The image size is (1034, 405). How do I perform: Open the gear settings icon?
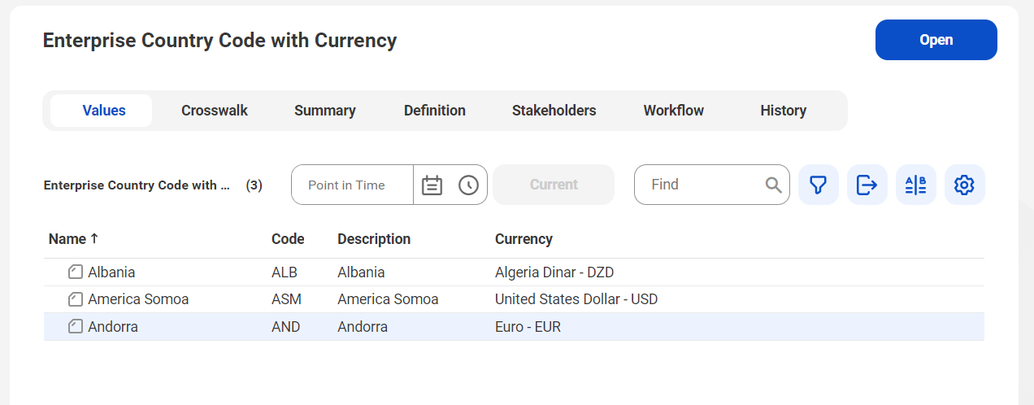click(x=965, y=185)
